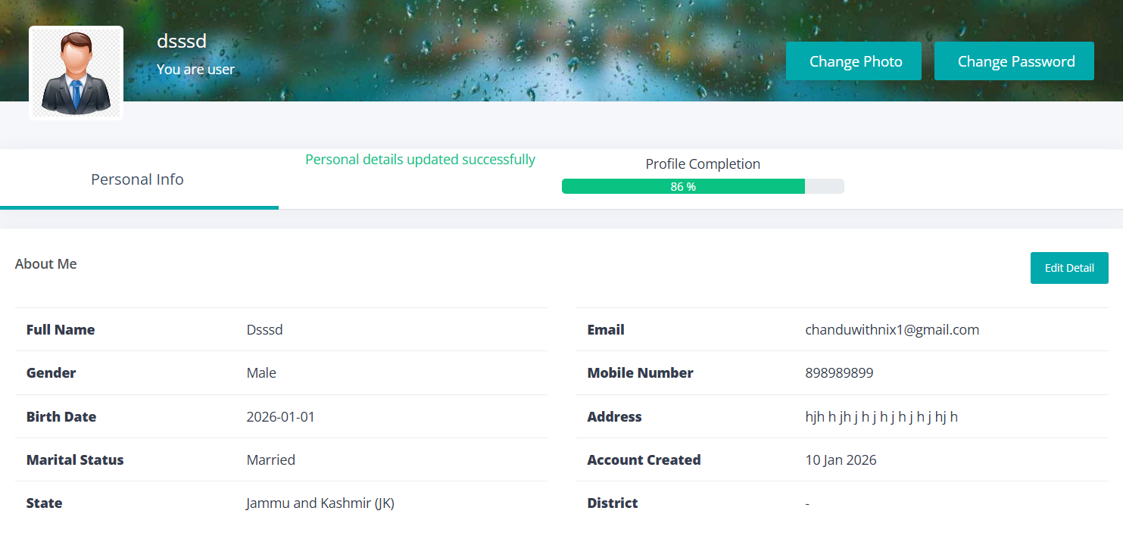Click the birth date value 2026-01-01
1123x542 pixels.
[x=280, y=416]
